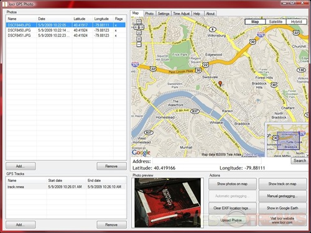Pan the map right with arrow control

coord(142,27)
